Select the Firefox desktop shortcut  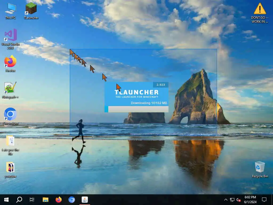(10, 64)
